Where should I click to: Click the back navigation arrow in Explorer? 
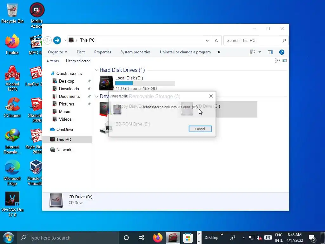point(48,40)
